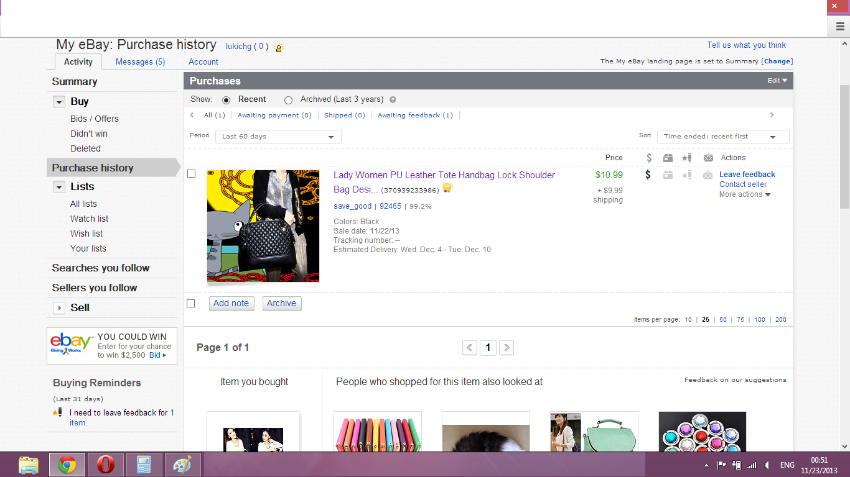Expand the More actions dropdown
The image size is (850, 477).
745,194
